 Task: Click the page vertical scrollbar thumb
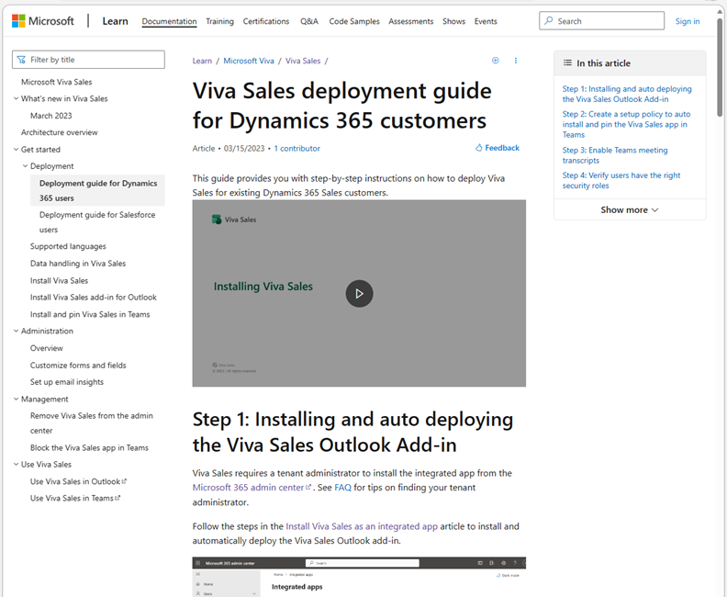(720, 67)
